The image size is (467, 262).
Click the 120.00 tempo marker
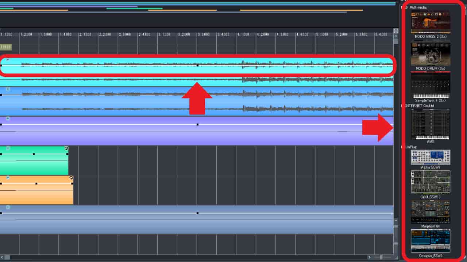[6, 47]
